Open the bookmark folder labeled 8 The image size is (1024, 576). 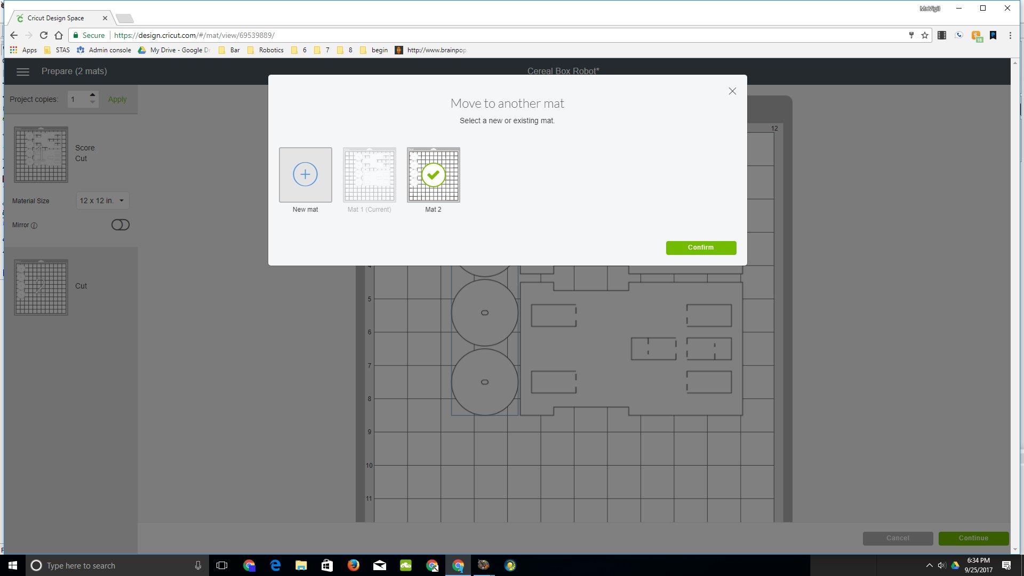pos(345,50)
